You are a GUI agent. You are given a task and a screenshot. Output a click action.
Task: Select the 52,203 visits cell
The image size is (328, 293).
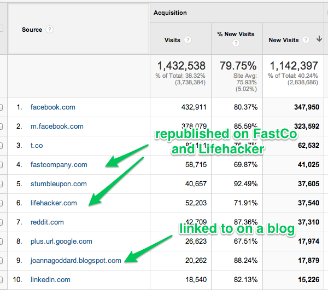coord(196,203)
